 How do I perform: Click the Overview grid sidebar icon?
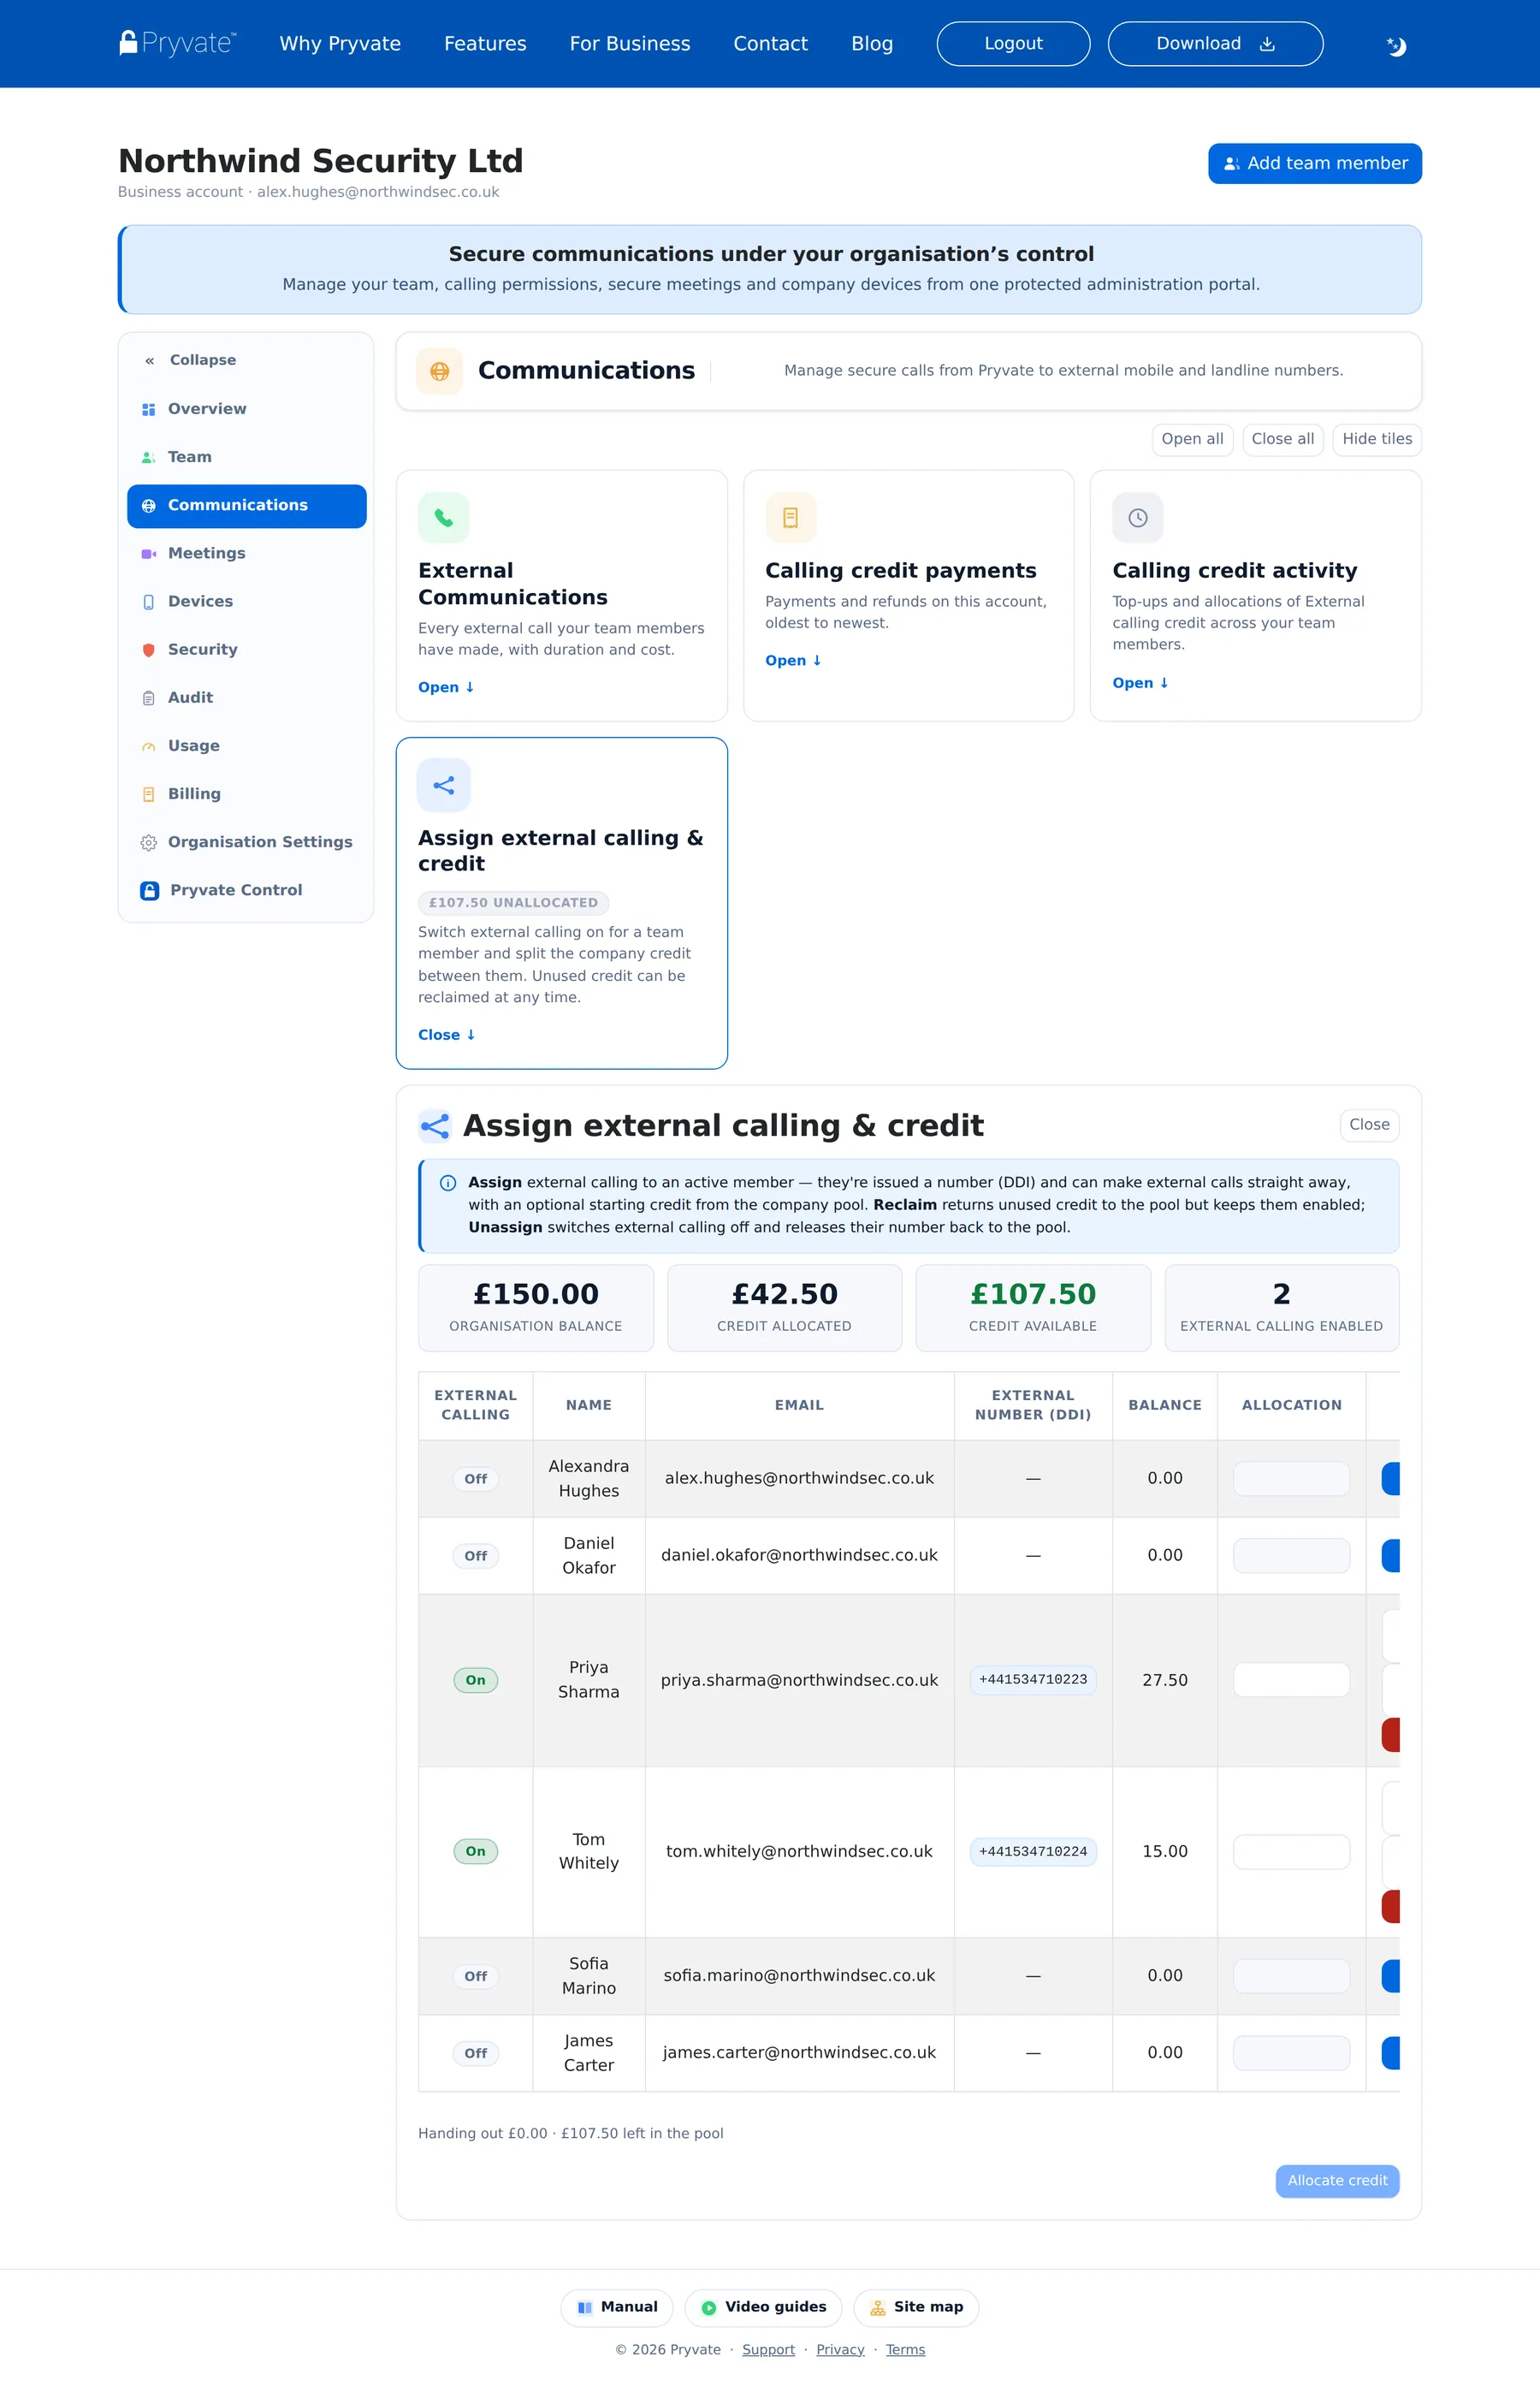point(148,409)
